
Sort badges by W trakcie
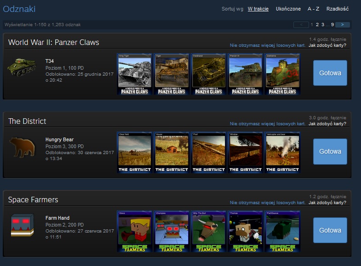(x=258, y=9)
